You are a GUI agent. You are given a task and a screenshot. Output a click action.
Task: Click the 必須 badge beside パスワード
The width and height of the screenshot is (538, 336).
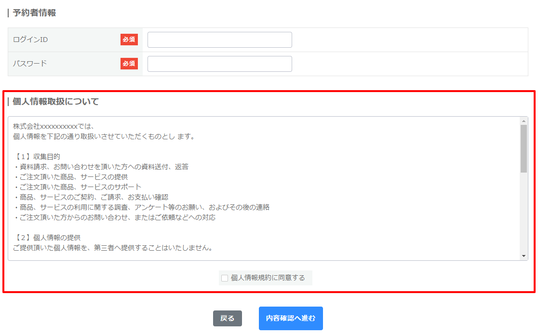point(129,64)
